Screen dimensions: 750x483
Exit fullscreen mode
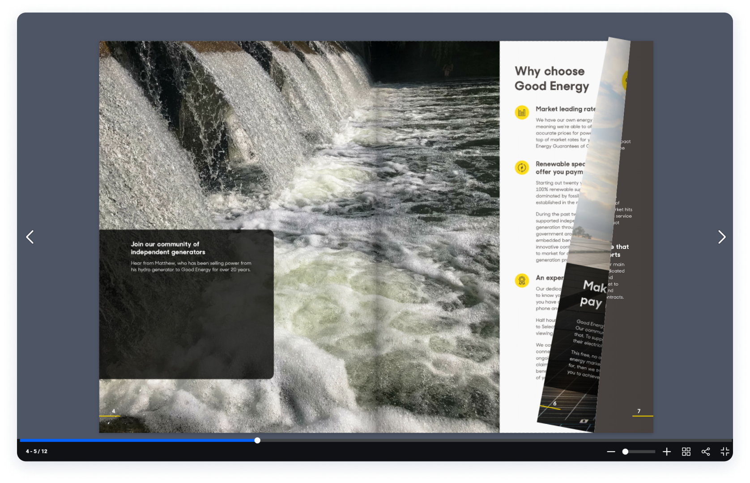click(725, 452)
